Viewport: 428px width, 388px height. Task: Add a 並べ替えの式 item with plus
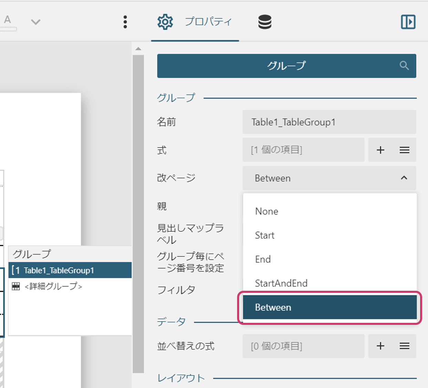click(x=380, y=346)
